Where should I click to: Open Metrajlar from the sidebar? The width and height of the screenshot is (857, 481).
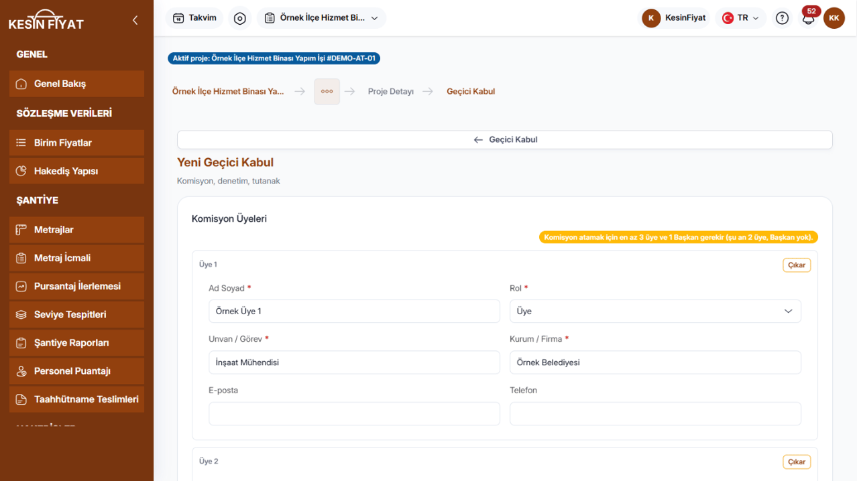(77, 230)
